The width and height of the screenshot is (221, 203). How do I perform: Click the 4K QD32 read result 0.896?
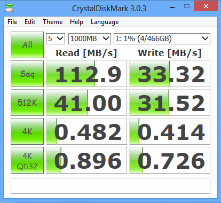click(x=86, y=160)
